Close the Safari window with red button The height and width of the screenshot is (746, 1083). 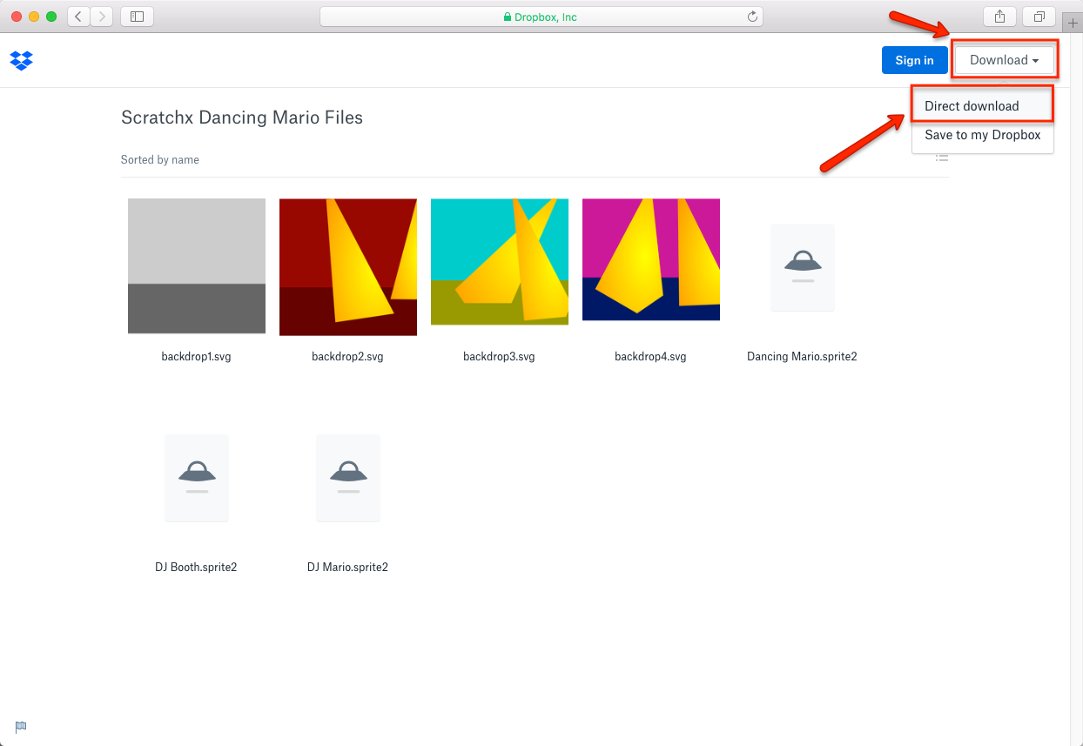(17, 17)
